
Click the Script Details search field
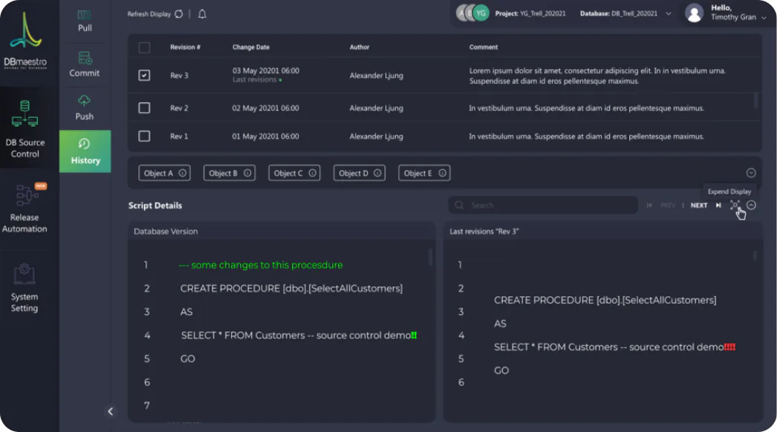tap(543, 205)
